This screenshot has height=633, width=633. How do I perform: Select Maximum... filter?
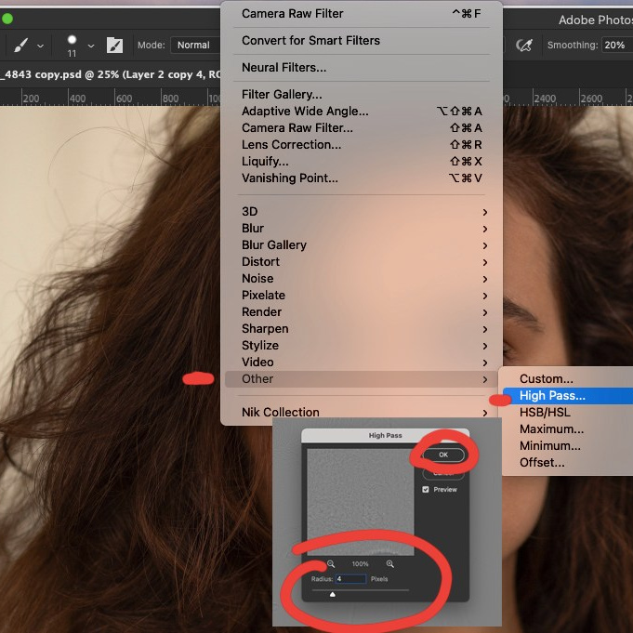coord(568,429)
